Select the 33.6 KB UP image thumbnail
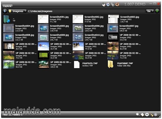This screenshot has width=162, height=119. pos(113,37)
